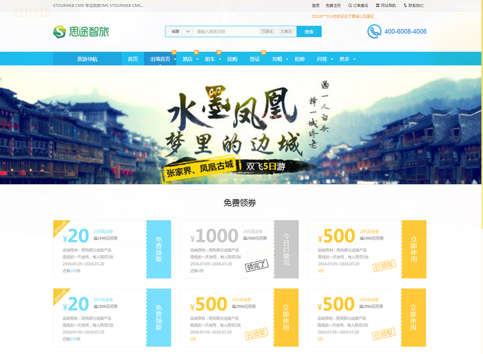Click 免费领取 on the first ¥20 coupon
483x354 pixels.
159,250
